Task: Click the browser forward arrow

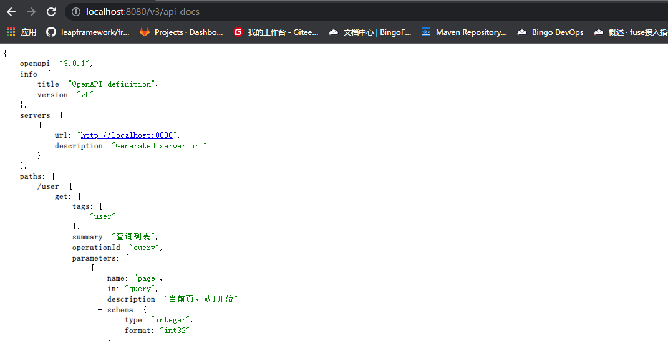Action: click(31, 12)
